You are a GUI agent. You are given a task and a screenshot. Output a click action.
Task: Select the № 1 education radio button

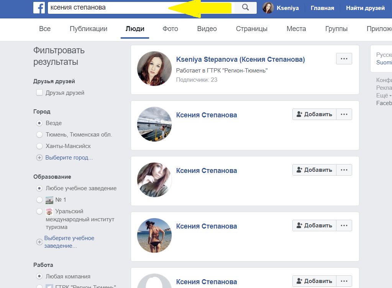[x=39, y=200]
